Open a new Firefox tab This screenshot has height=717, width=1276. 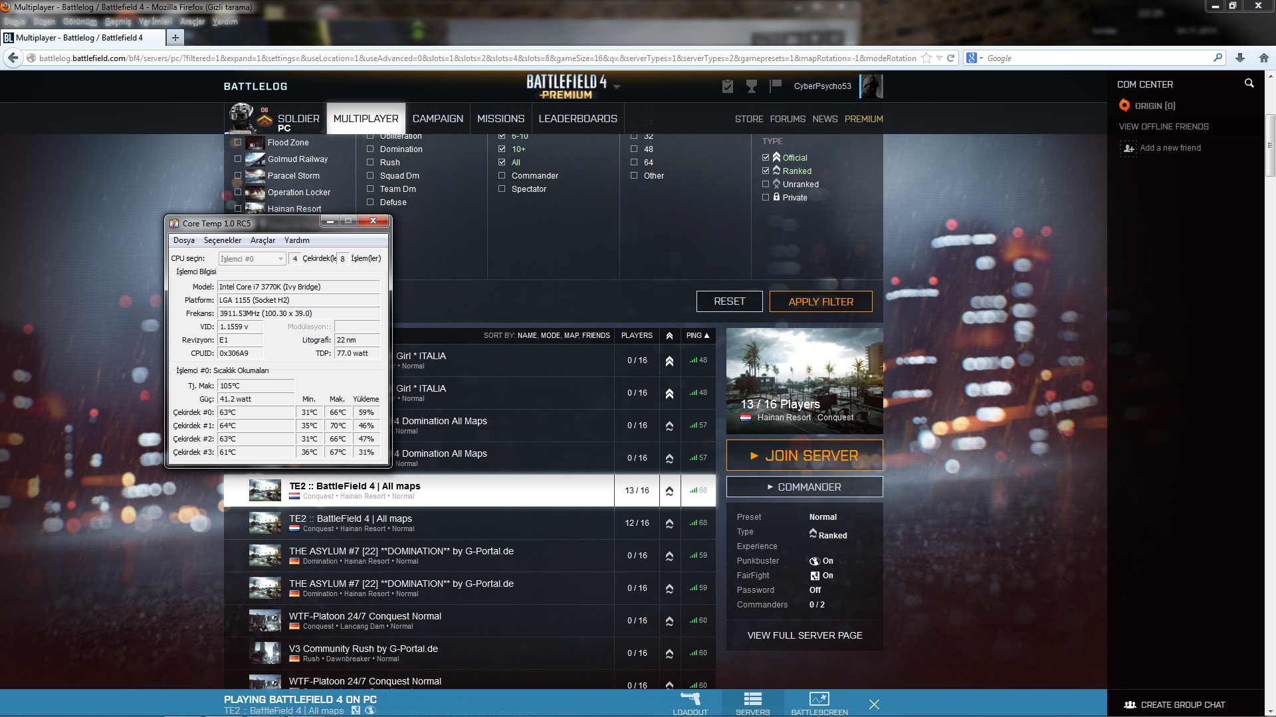tap(175, 38)
